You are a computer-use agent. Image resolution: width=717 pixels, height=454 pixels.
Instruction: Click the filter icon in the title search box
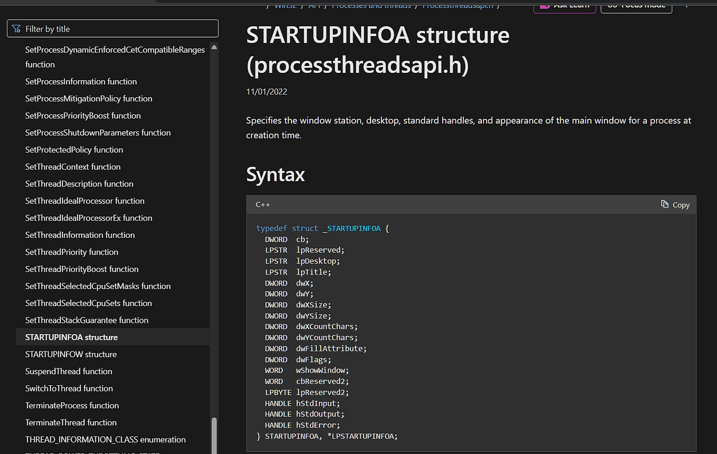[x=17, y=29]
